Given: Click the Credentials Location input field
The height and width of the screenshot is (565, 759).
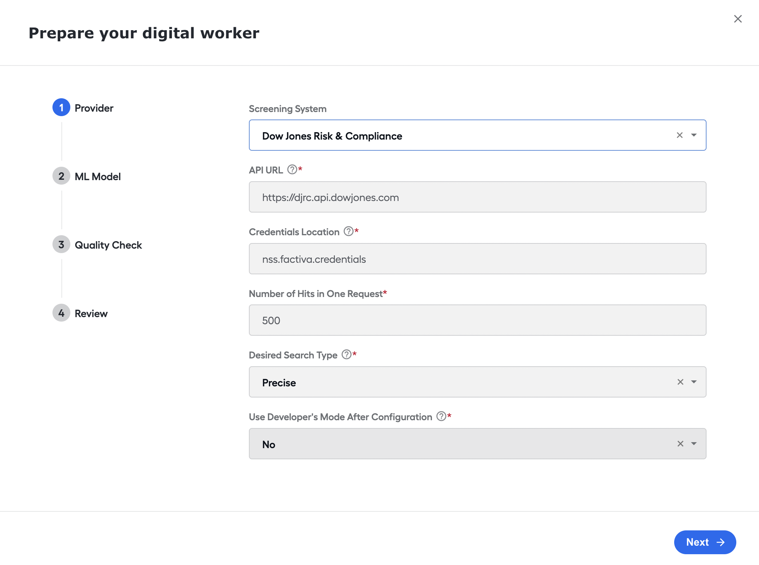Looking at the screenshot, I should 477,259.
